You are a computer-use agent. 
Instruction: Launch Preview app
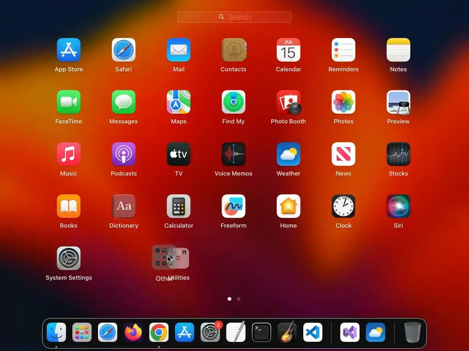tap(398, 102)
